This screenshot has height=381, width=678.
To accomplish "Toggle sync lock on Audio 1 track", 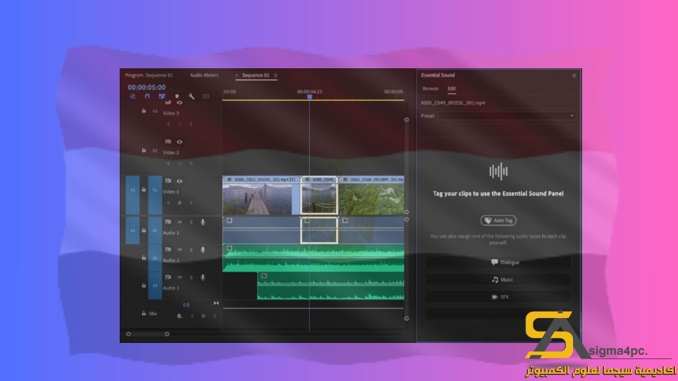I will (168, 222).
